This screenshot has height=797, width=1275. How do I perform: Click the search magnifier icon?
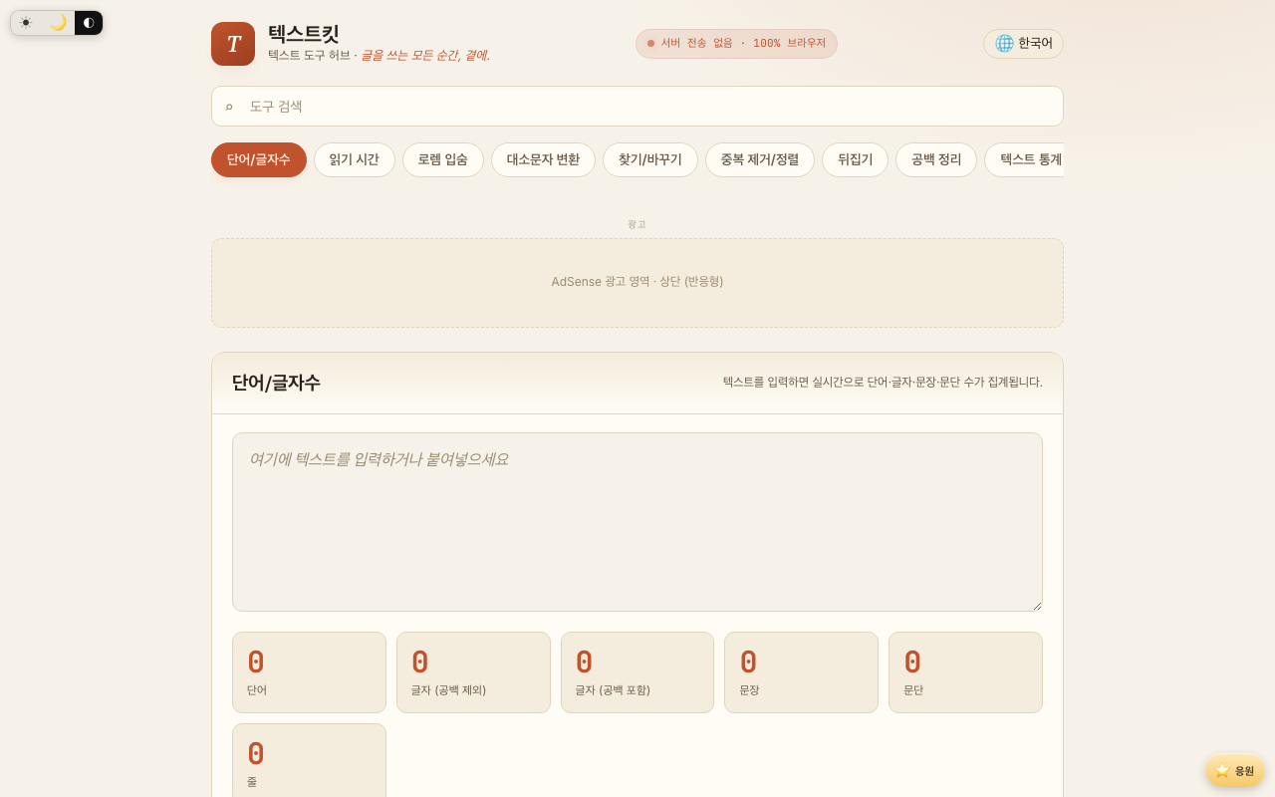click(x=229, y=107)
